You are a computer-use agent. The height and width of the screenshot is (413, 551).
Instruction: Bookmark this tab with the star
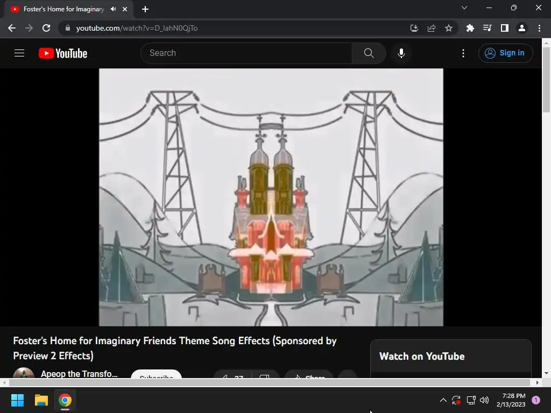click(448, 28)
